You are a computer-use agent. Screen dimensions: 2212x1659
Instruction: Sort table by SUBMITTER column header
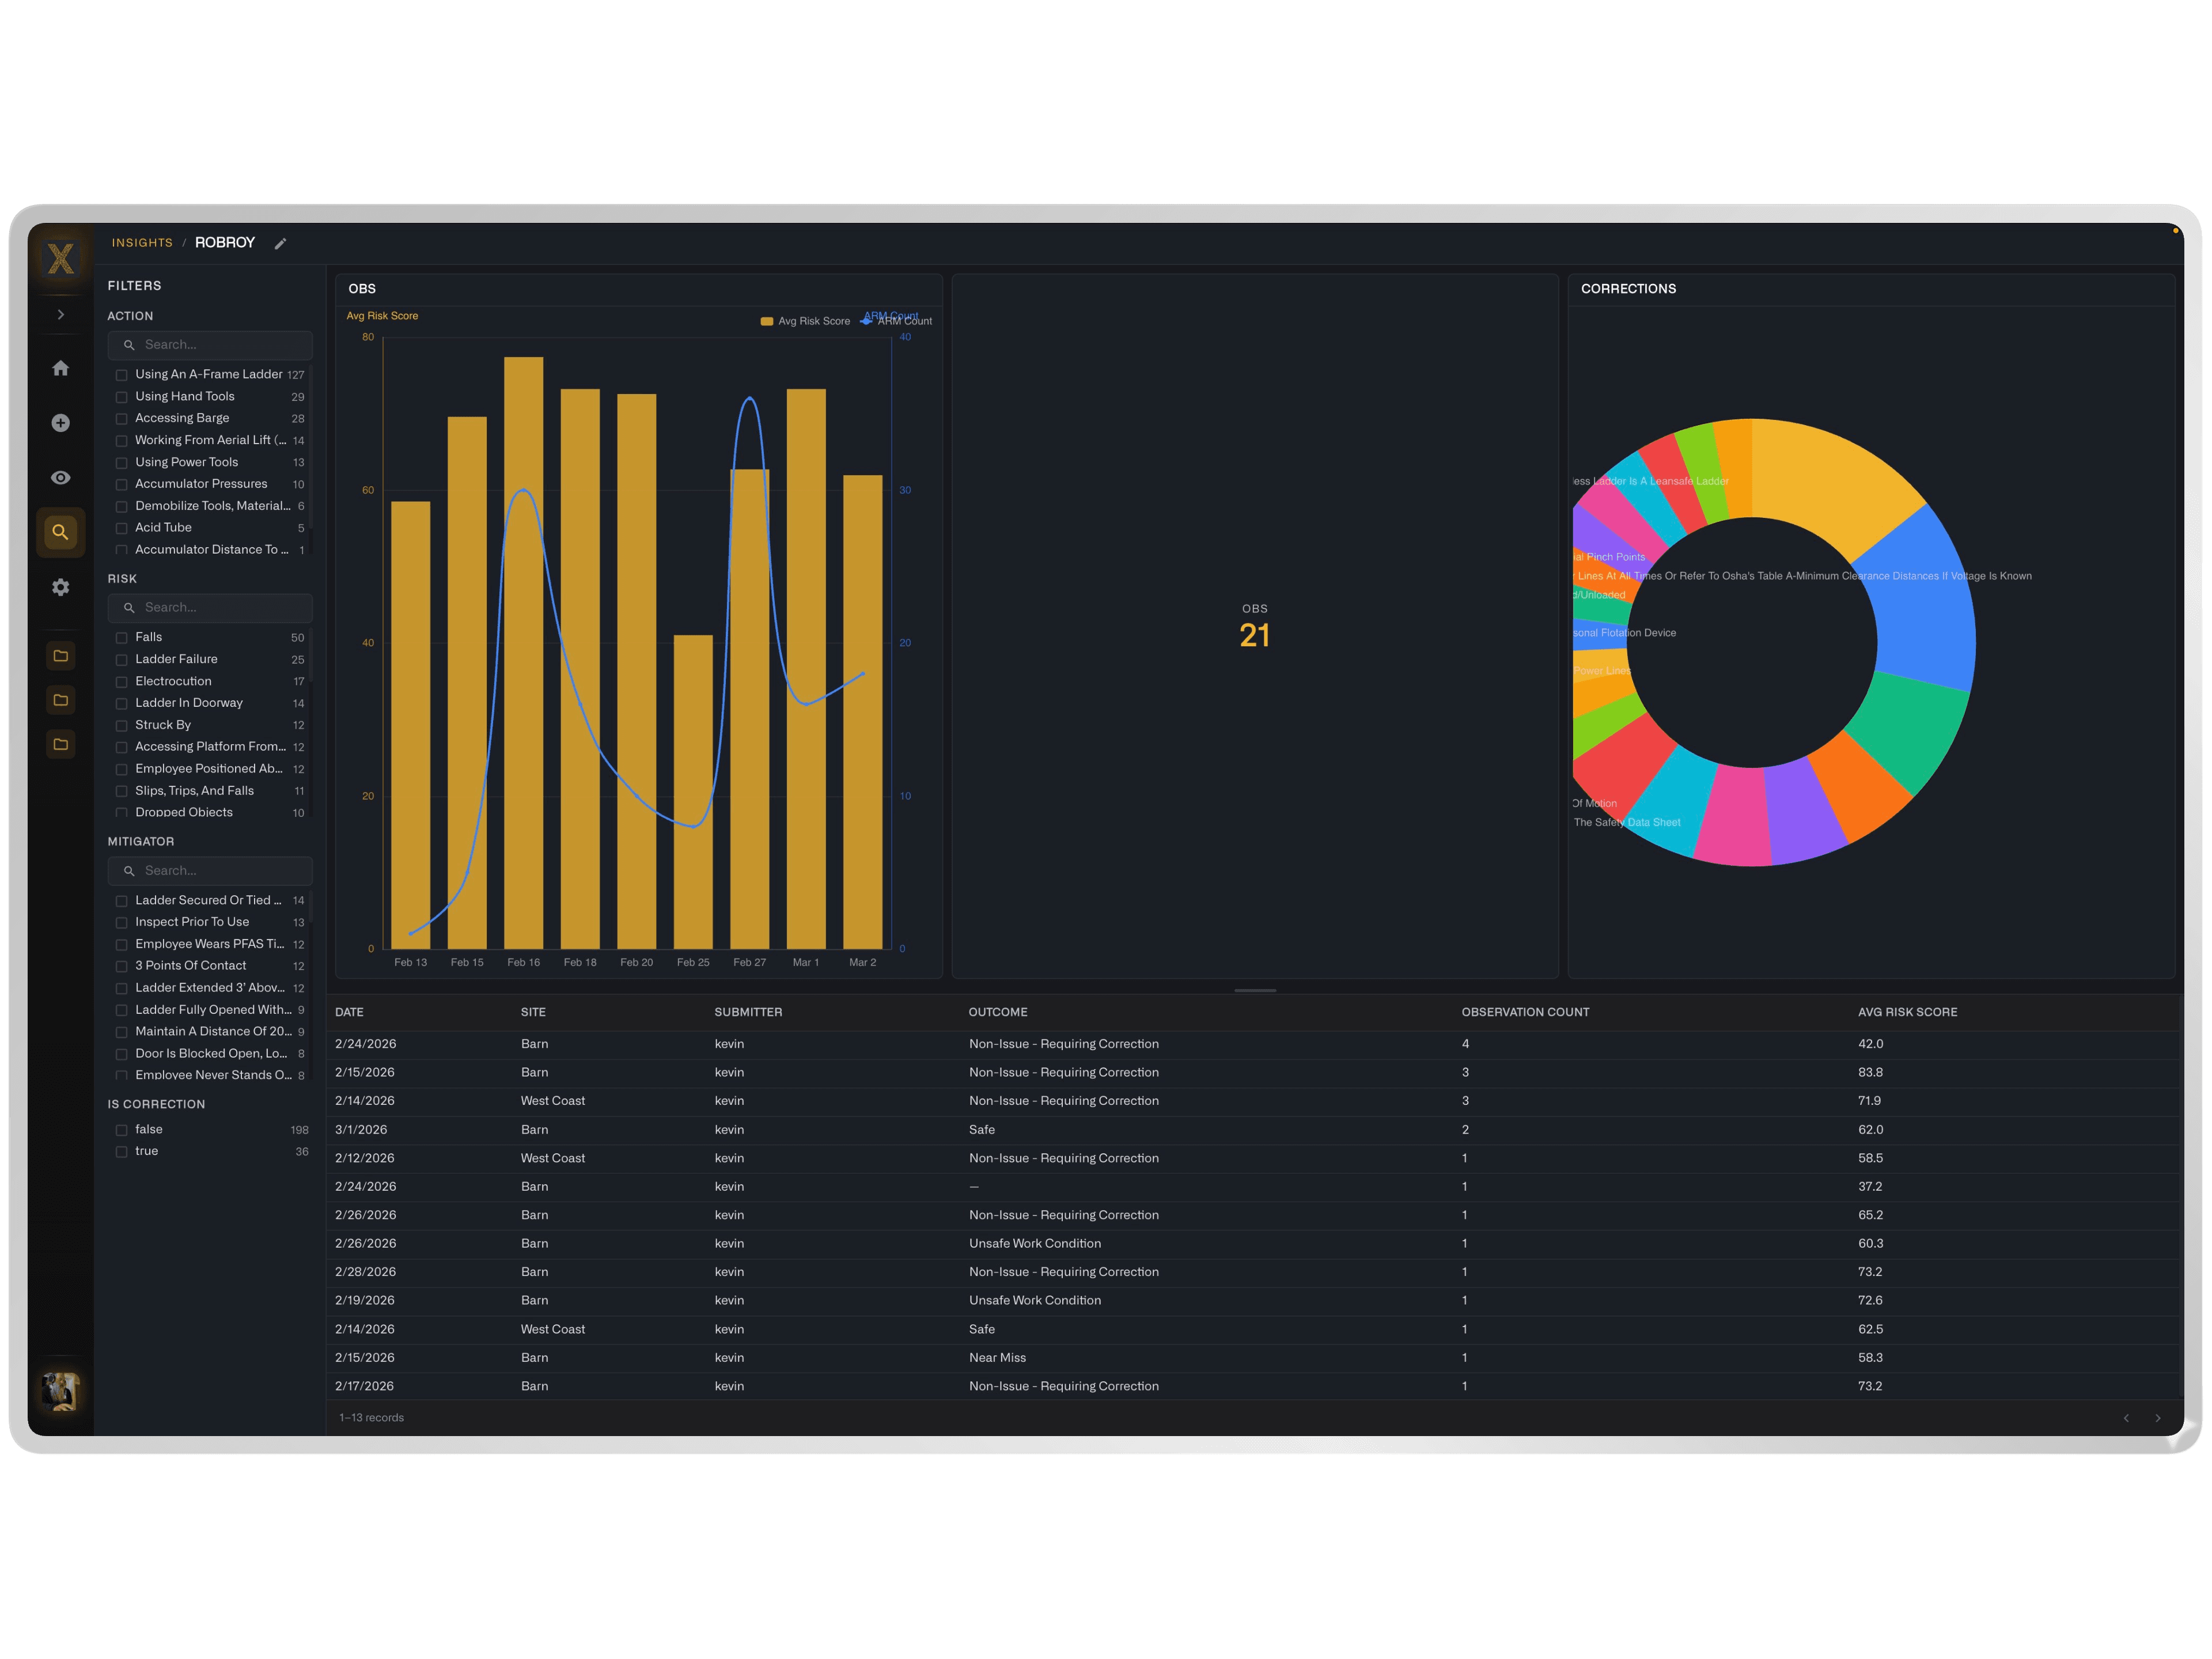tap(748, 1013)
